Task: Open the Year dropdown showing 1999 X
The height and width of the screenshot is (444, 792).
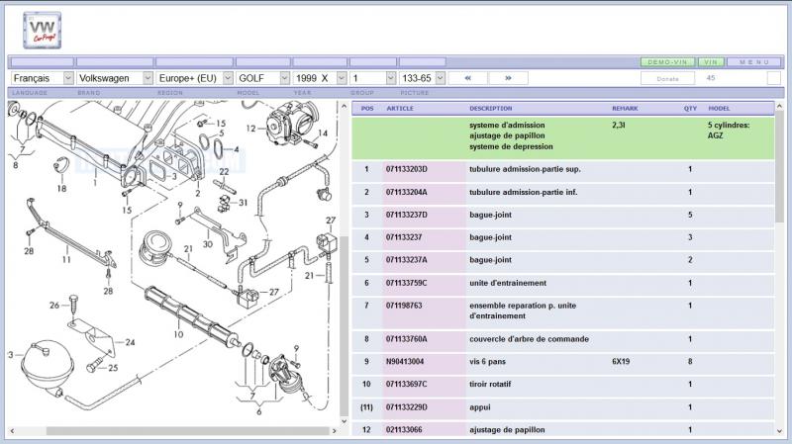Action: [320, 78]
